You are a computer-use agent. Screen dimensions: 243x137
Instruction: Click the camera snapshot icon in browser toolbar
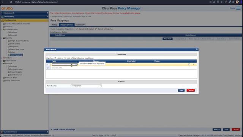214,2
